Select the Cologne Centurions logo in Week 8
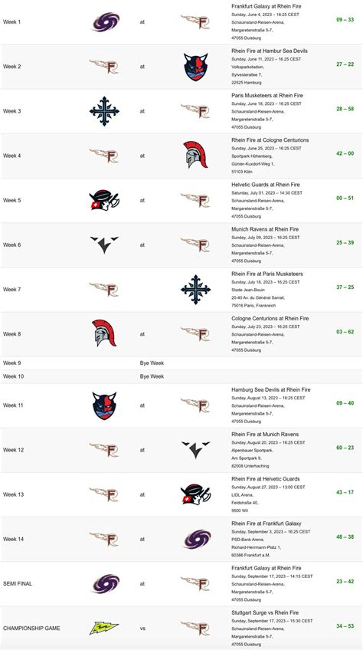363x650 pixels. 104,333
